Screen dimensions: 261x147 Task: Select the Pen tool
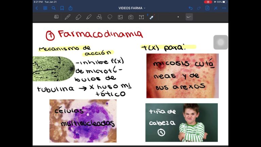(67, 17)
